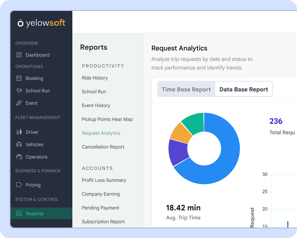Screen dimensions: 297x238
Task: Click the orange donut chart segment
Action: [181, 134]
